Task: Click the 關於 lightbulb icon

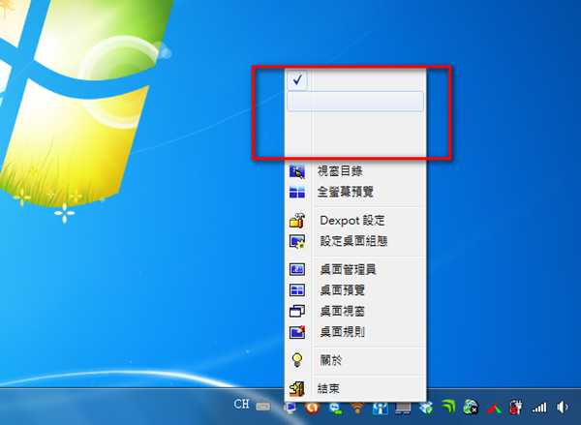Action: pos(297,360)
